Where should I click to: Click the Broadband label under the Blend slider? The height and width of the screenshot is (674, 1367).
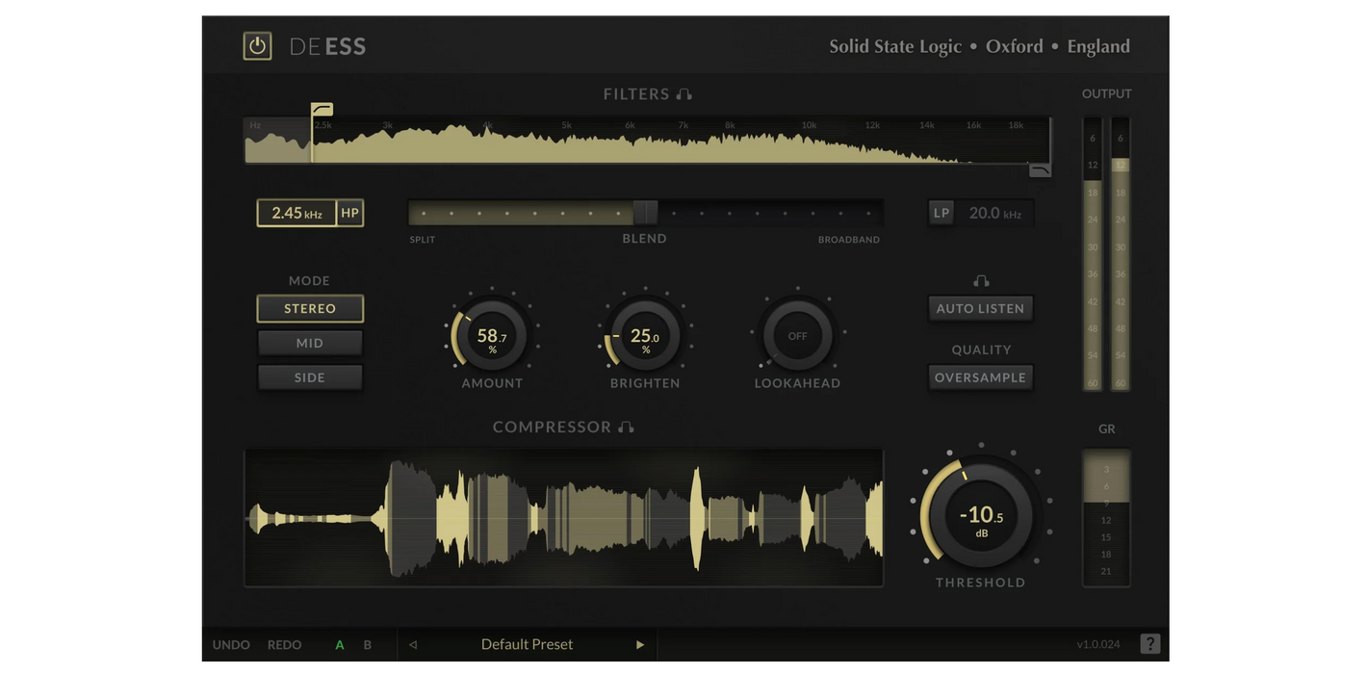click(x=849, y=240)
